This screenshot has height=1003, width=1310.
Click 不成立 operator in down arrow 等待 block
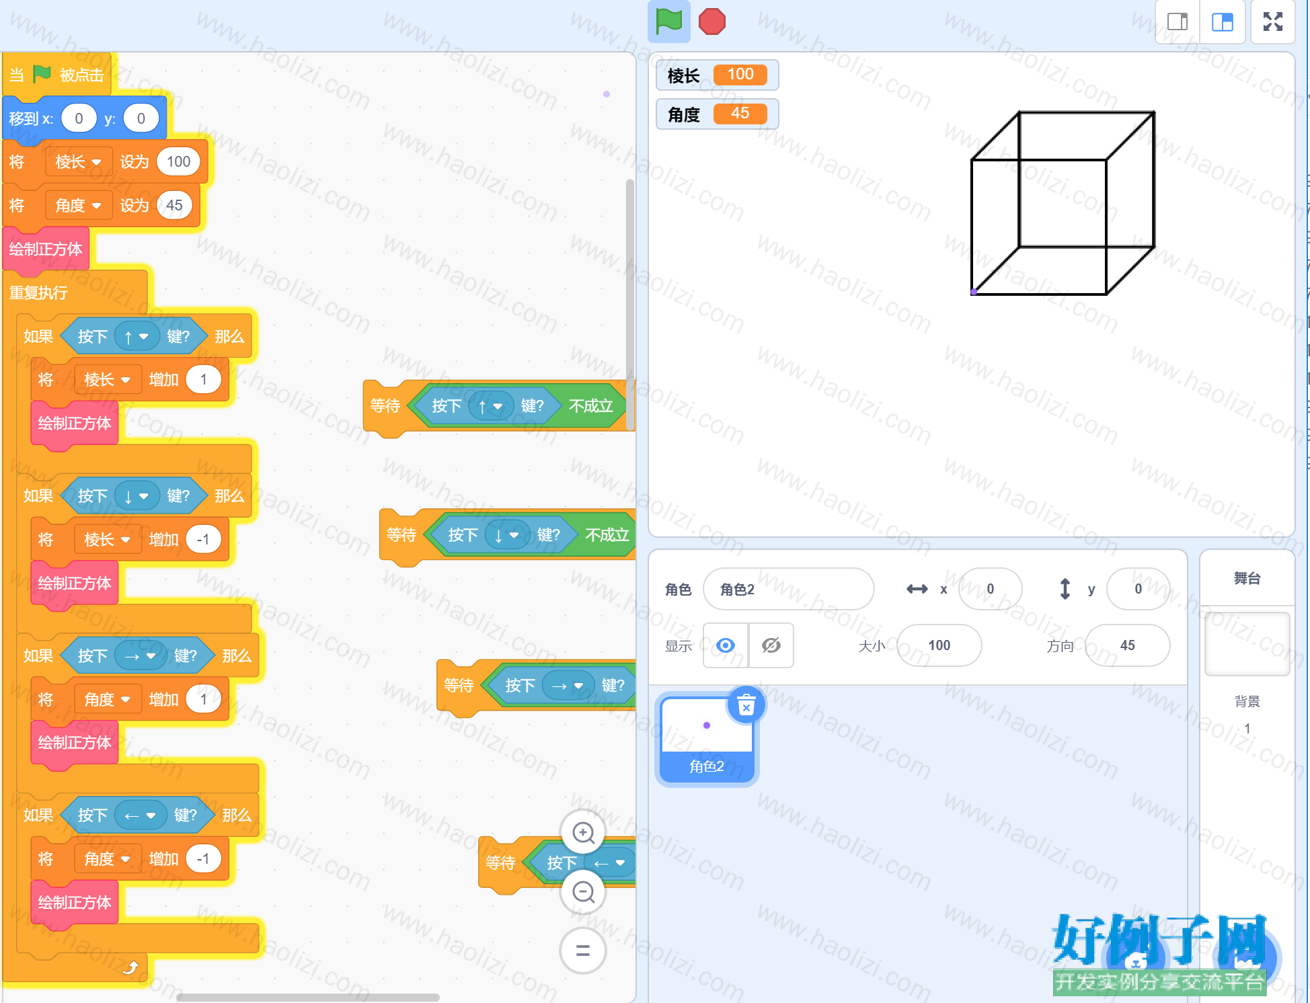(x=607, y=535)
